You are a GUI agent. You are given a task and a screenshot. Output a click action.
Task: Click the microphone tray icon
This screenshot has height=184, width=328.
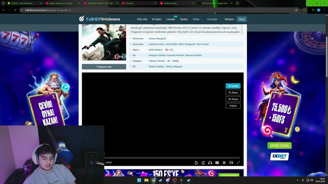(x=303, y=180)
